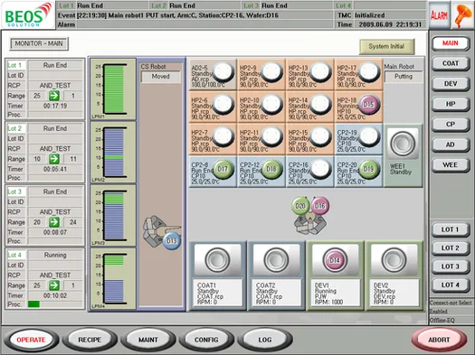
Task: Click the Lot 2 green range arrow
Action: coord(54,159)
